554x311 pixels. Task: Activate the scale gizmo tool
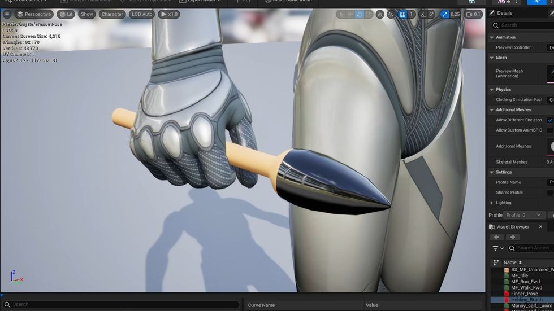369,14
